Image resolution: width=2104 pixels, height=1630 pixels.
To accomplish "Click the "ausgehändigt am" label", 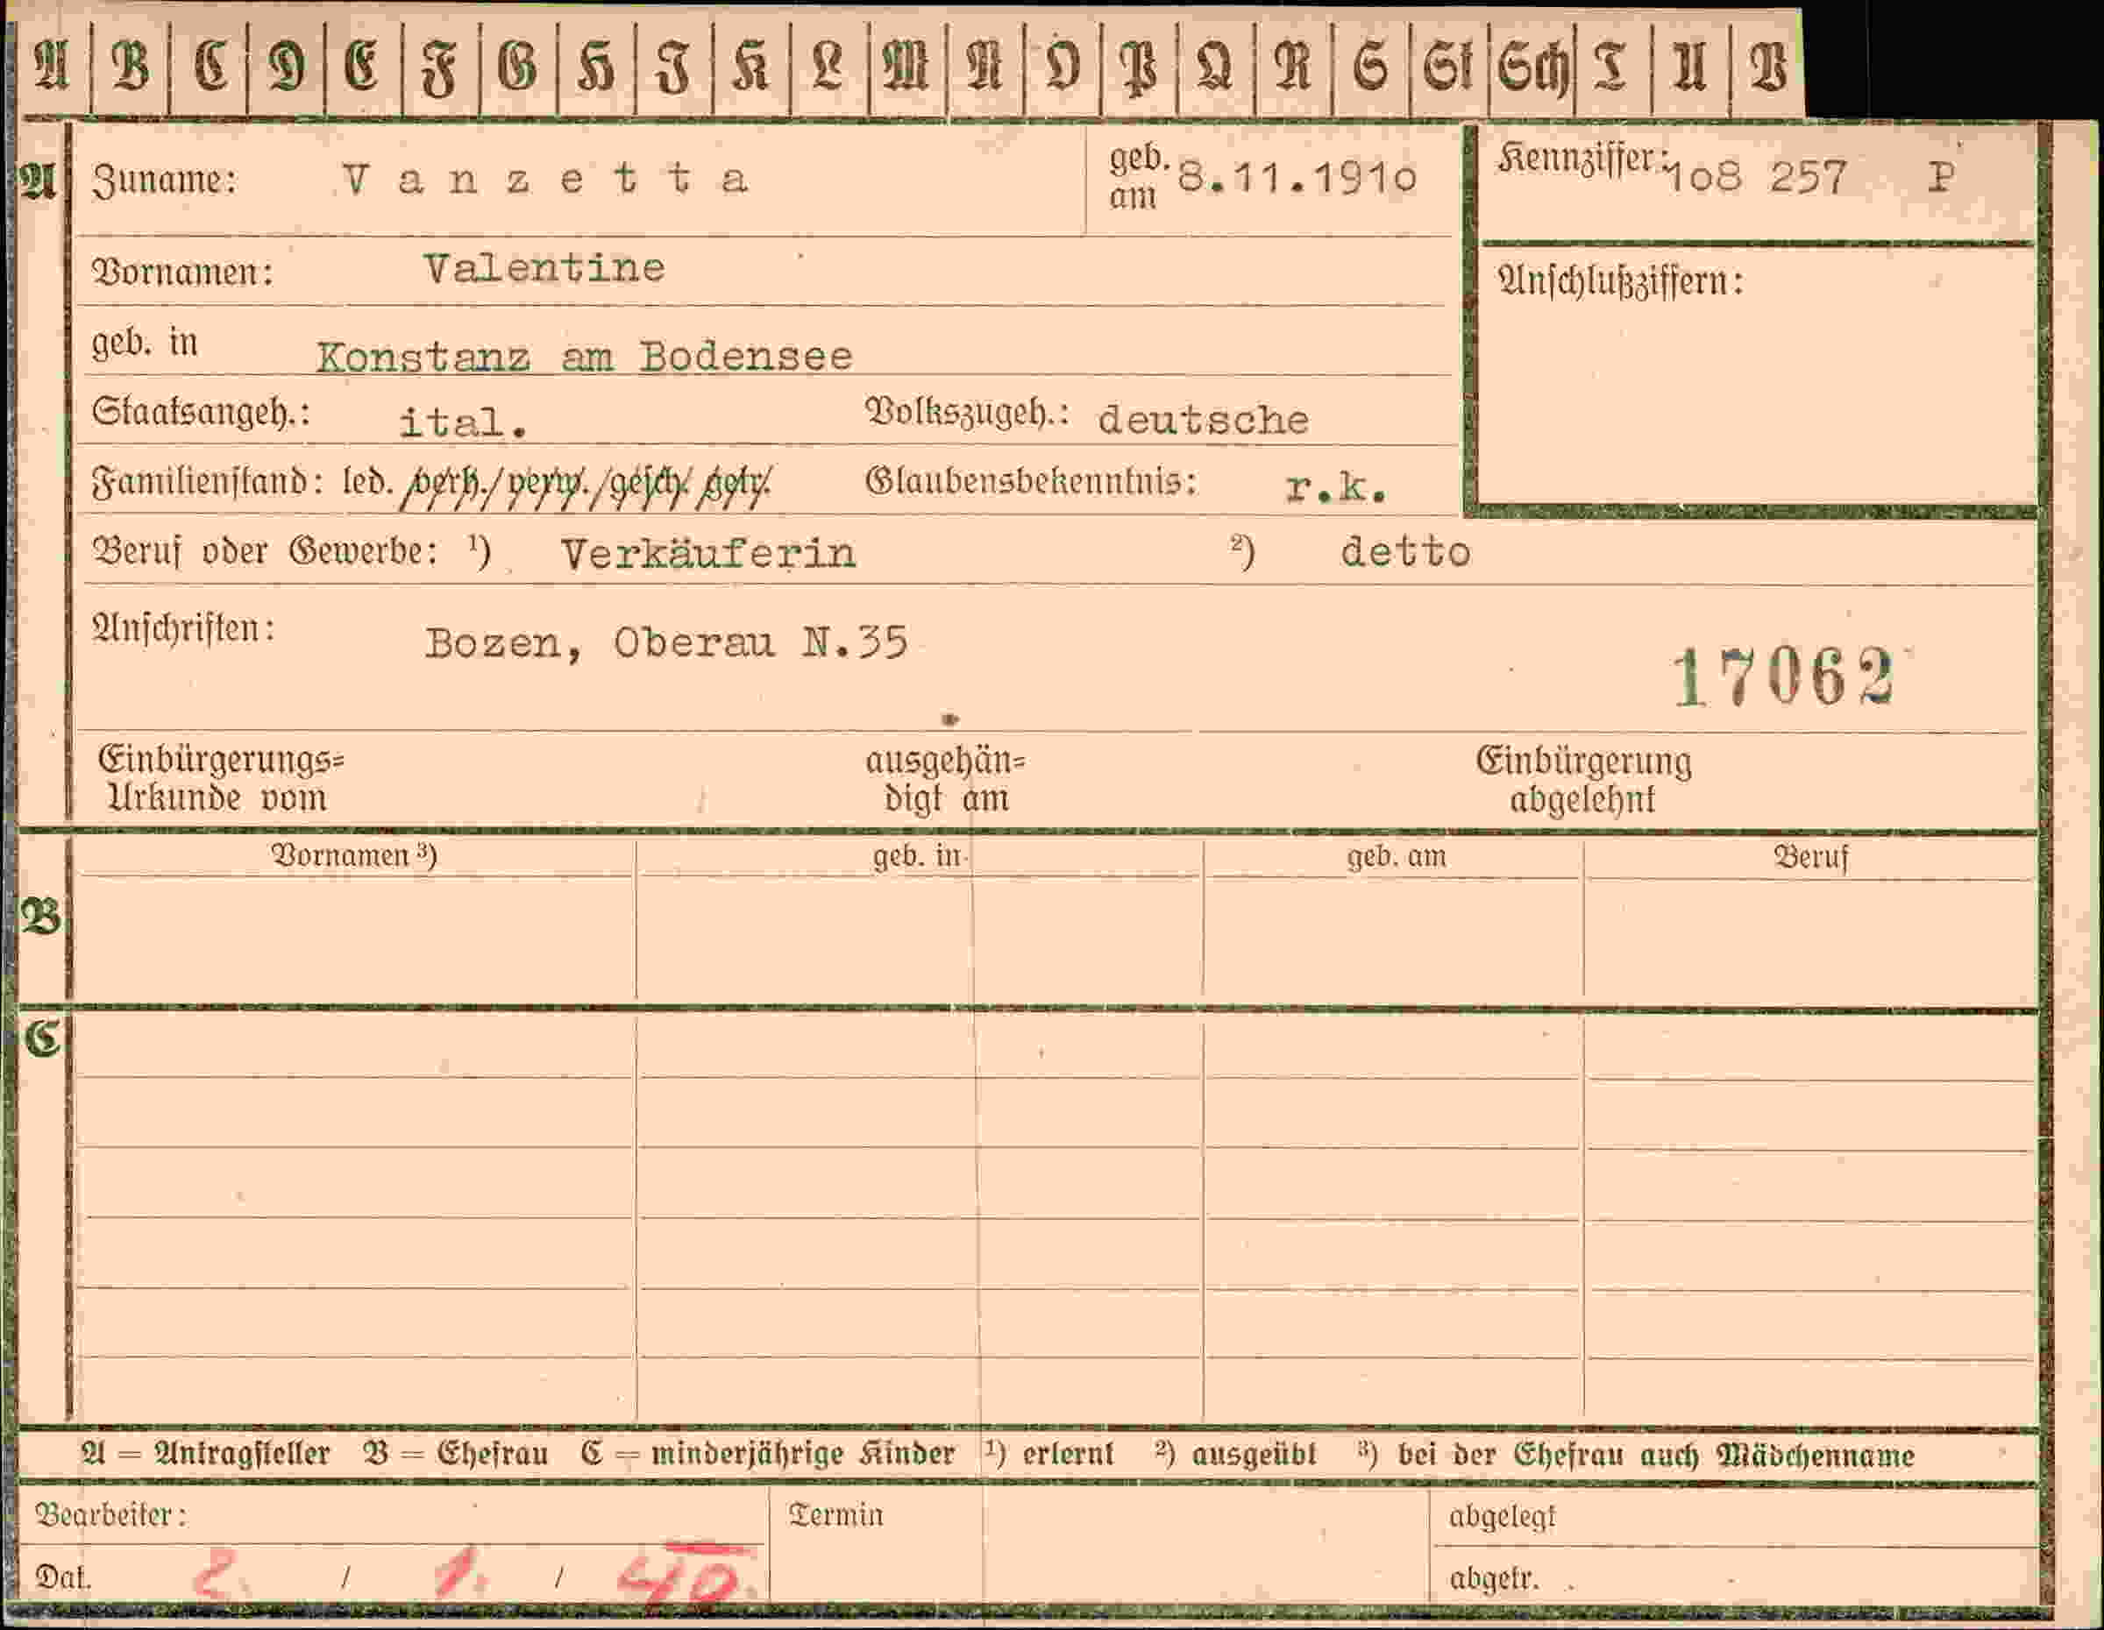I will (945, 780).
